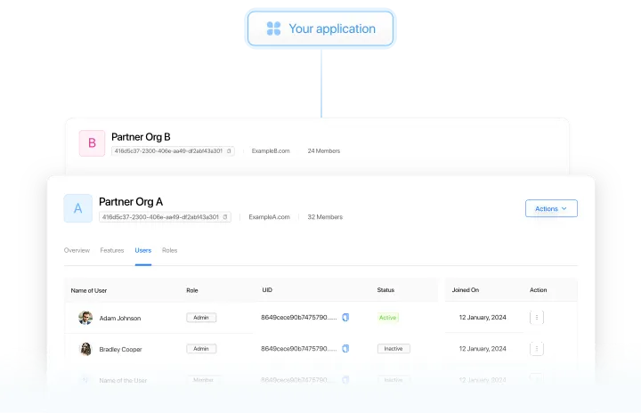Click Bradley Cooper's profile picture
Screen dimensions: 641x413
(x=85, y=349)
